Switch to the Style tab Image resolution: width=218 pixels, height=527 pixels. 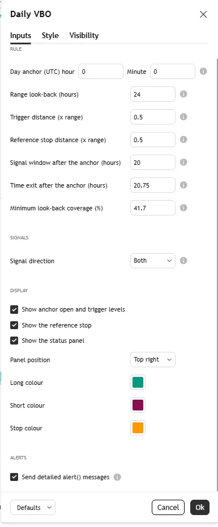[50, 36]
